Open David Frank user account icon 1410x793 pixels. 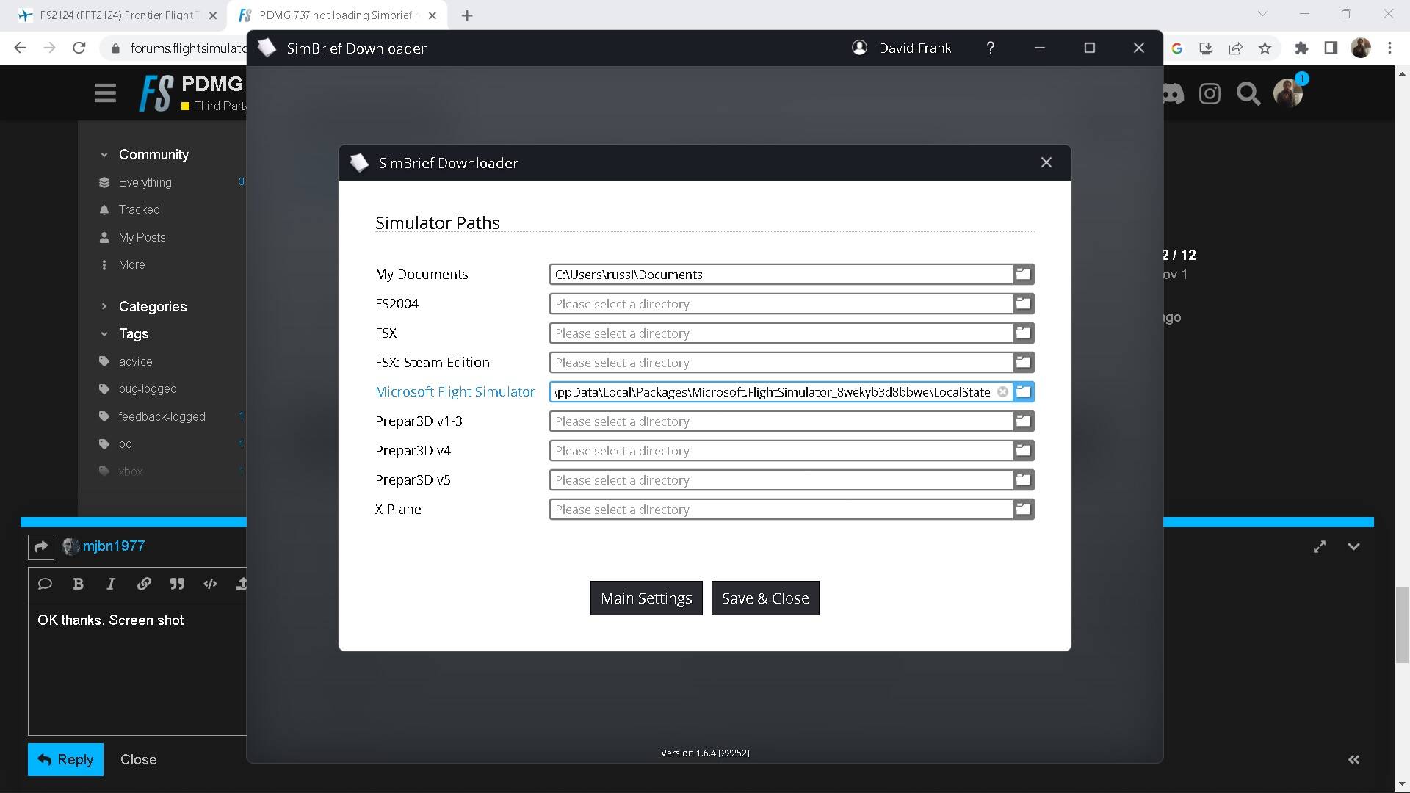tap(859, 48)
